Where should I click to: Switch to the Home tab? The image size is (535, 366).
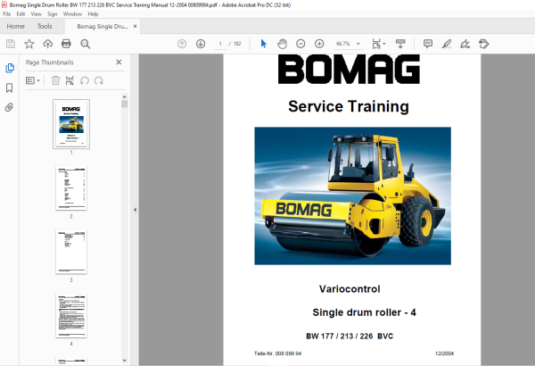(x=15, y=26)
